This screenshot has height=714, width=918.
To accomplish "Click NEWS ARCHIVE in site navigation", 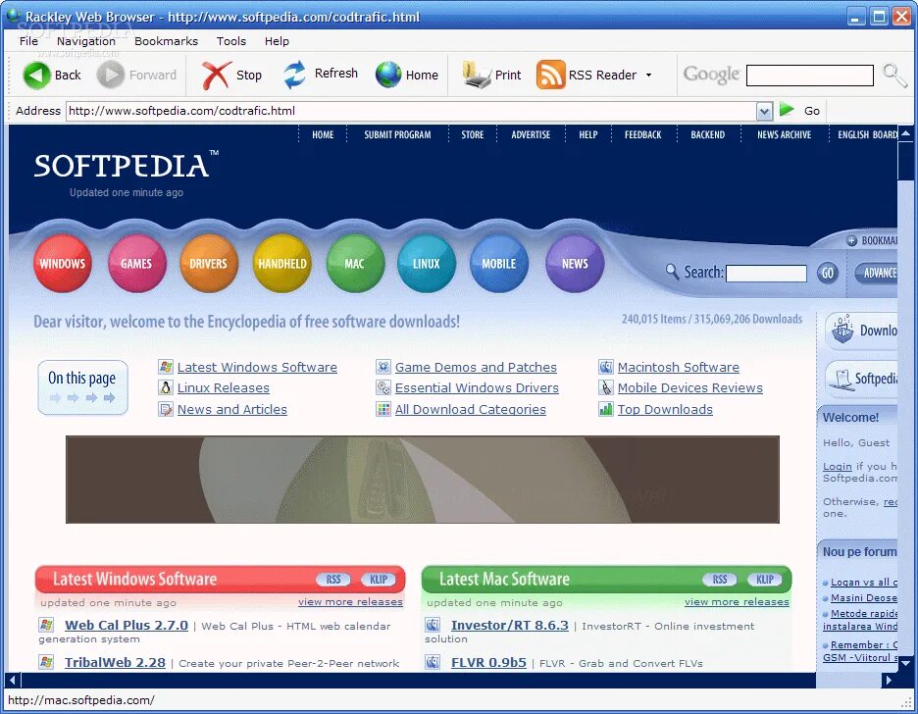I will (784, 134).
